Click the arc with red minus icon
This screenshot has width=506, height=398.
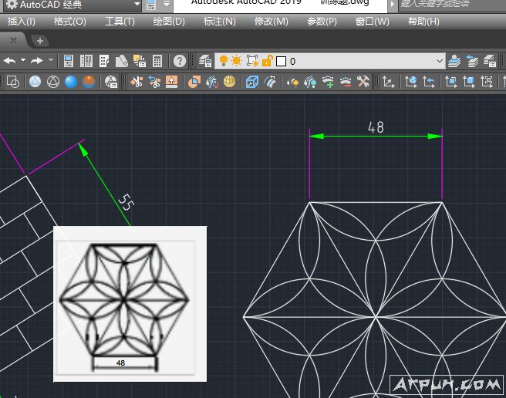click(346, 82)
